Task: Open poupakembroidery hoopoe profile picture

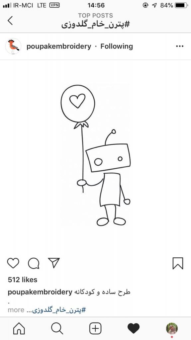Action: (x=13, y=46)
